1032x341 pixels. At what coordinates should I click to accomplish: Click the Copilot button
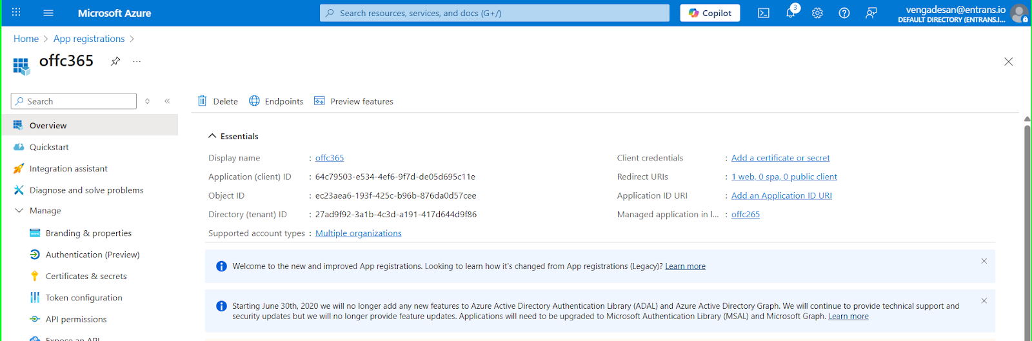[710, 13]
